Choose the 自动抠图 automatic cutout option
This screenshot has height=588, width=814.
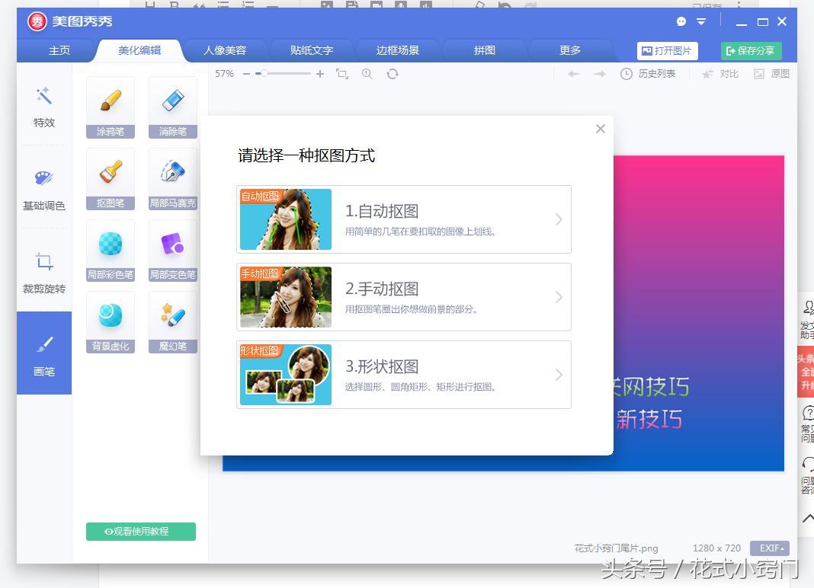click(x=403, y=219)
